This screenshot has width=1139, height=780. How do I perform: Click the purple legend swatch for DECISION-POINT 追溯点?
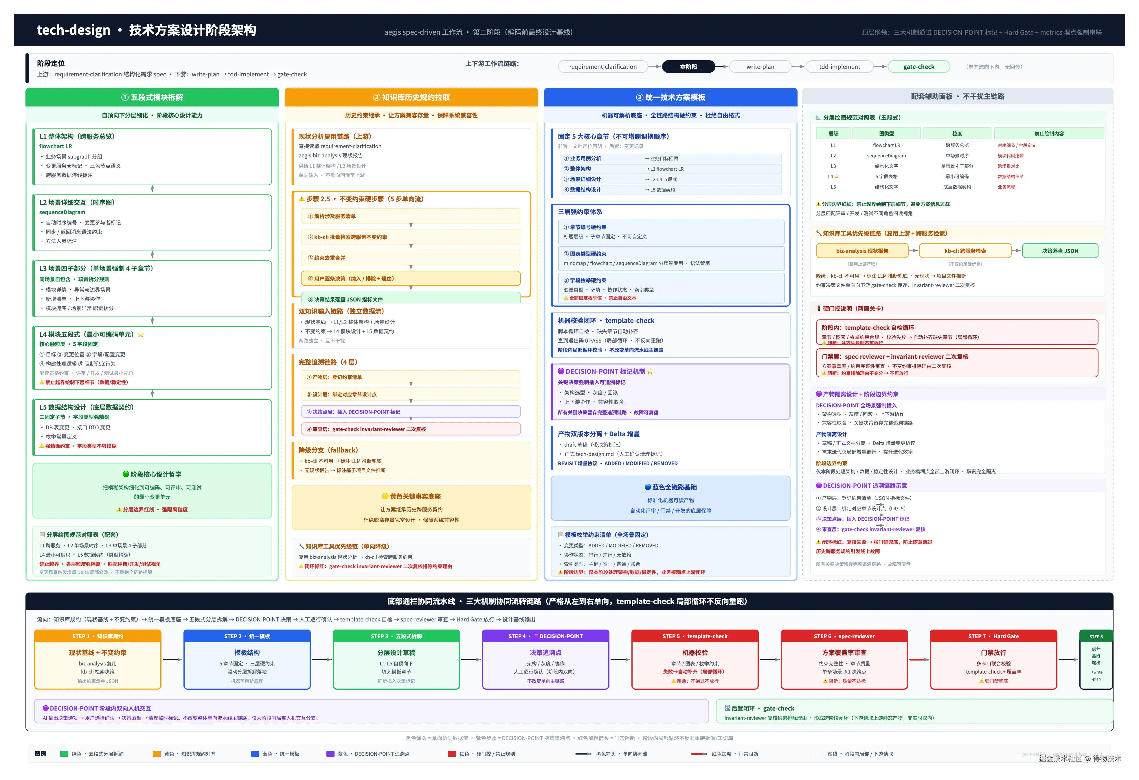click(330, 754)
